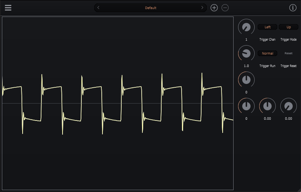Toggle Trigger Chan set to Left
The width and height of the screenshot is (301, 192).
click(267, 27)
